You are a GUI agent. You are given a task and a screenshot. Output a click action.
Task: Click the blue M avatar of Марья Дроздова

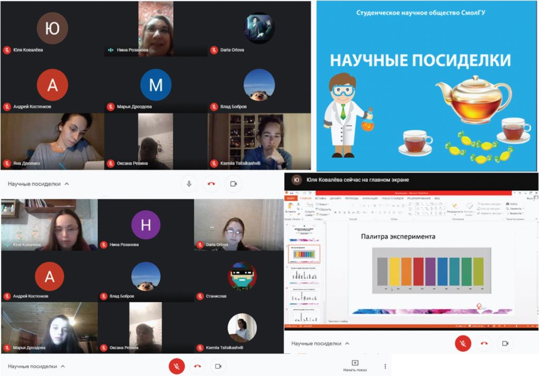(156, 85)
